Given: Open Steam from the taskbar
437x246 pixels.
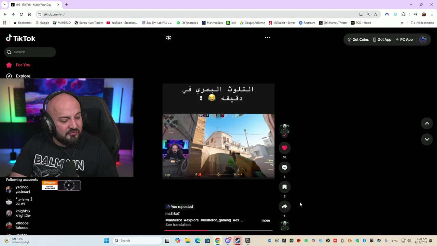Looking at the screenshot, I should 238,241.
